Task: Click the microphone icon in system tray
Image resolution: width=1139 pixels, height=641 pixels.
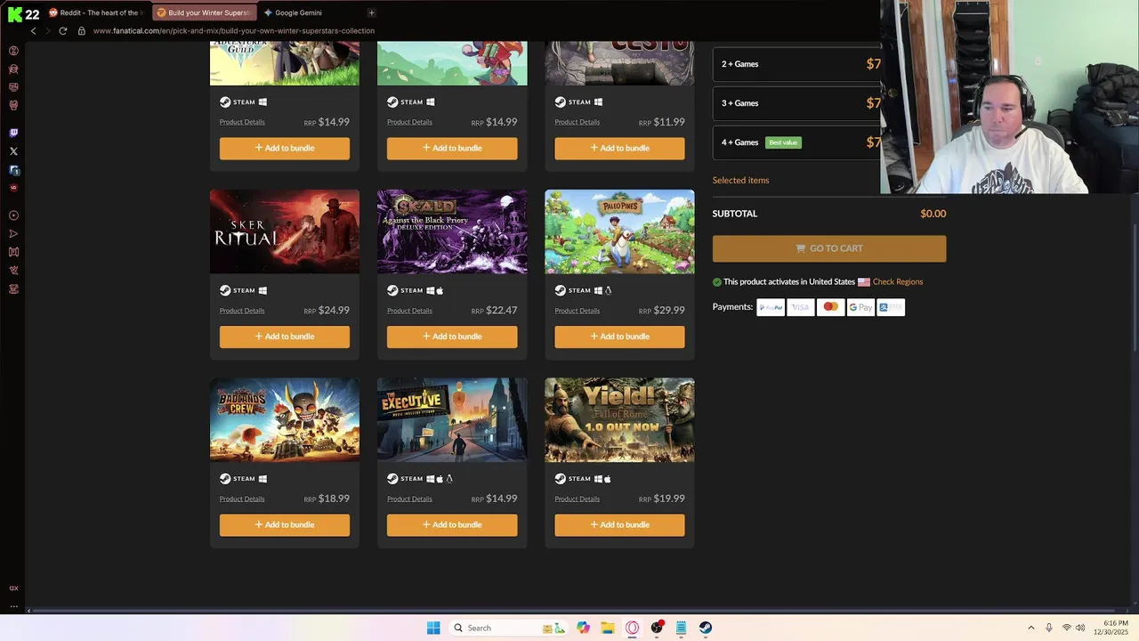Action: (x=1049, y=628)
